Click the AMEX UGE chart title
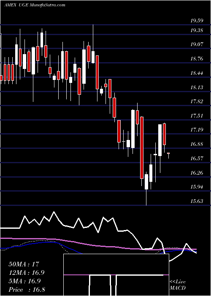Viewport: 211px width, 296px height. [x=35, y=5]
